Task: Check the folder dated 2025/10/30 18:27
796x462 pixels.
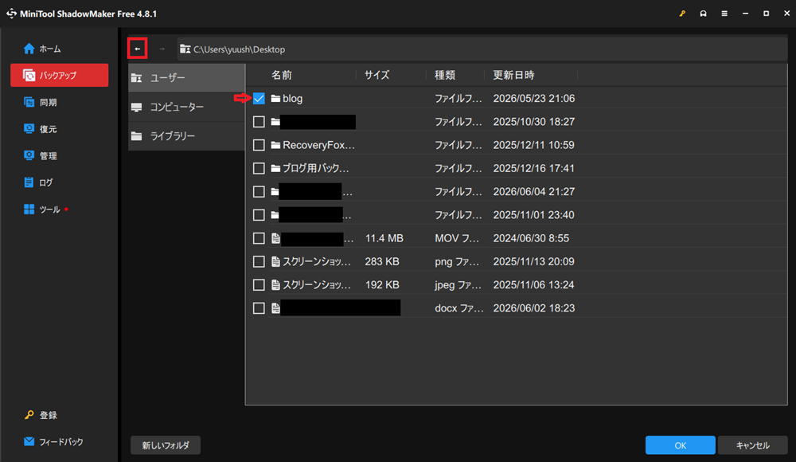Action: click(259, 122)
